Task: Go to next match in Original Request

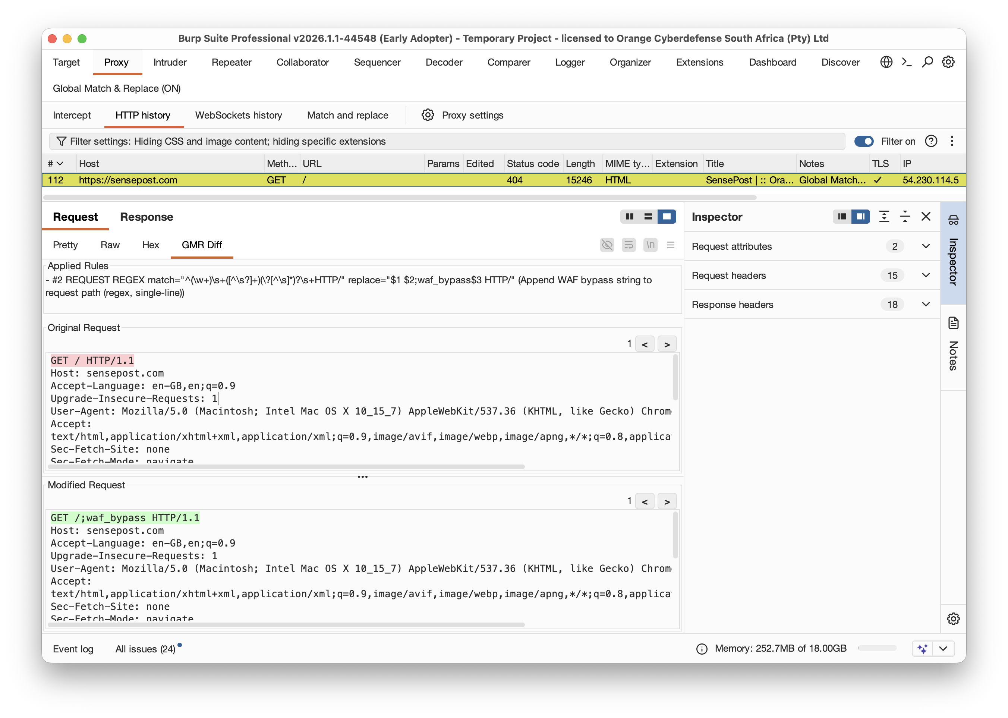Action: click(667, 344)
